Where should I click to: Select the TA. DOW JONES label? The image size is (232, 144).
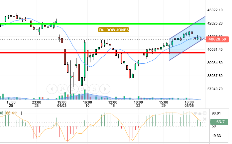click(114, 30)
